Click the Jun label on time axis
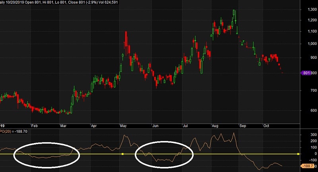The height and width of the screenshot is (172, 318). (155, 126)
